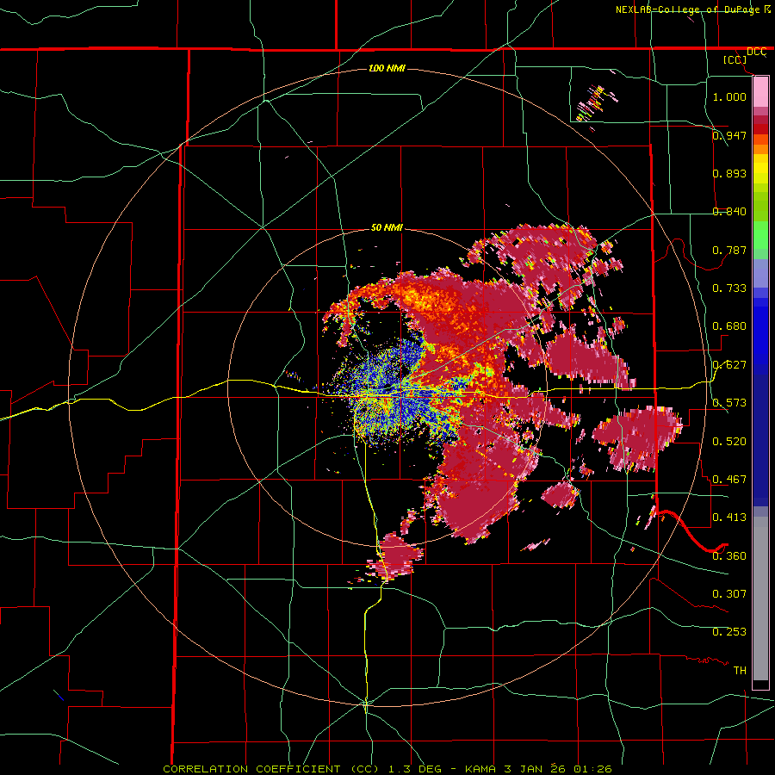Viewport: 775px width, 775px height.
Task: Select the 0.573 legend value
Action: coord(729,402)
